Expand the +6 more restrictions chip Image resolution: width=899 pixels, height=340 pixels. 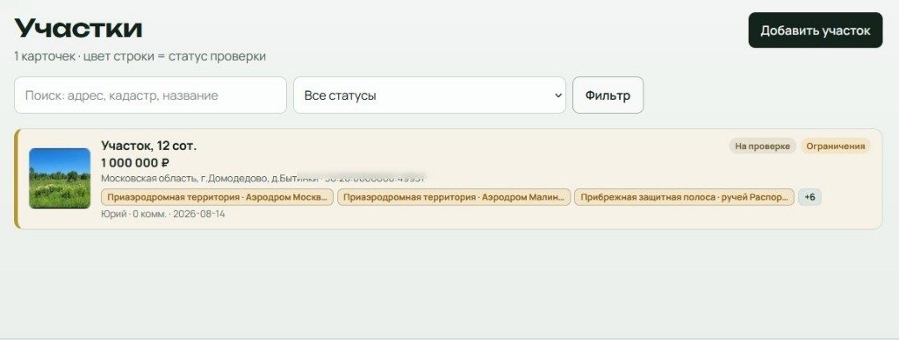click(809, 197)
